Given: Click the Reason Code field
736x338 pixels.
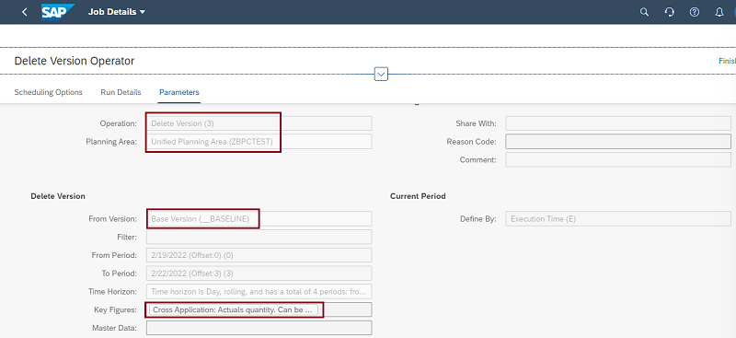Looking at the screenshot, I should pos(618,142).
